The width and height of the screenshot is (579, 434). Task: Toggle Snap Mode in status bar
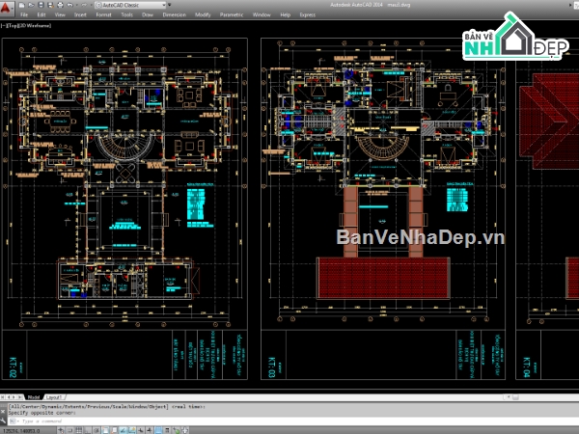69,431
